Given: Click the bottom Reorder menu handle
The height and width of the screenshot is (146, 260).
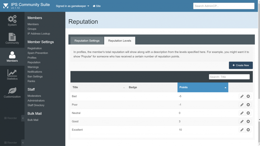Looking at the screenshot, I should pos(10,143).
